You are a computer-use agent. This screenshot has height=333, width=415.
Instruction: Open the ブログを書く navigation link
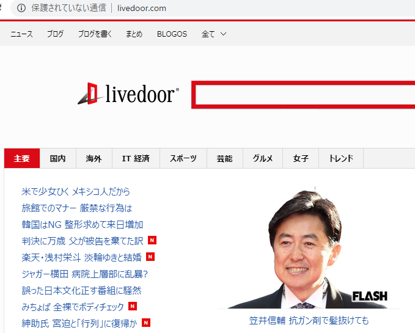click(x=95, y=34)
